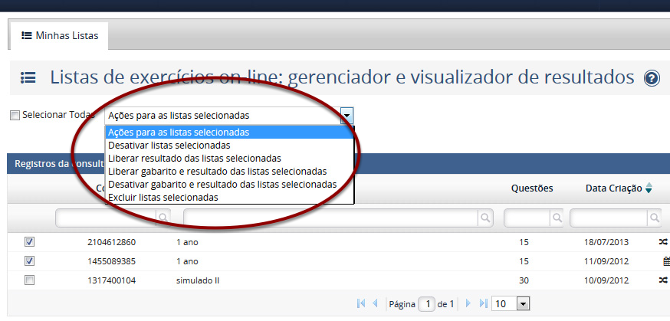Go to first page of results
670x321 pixels.
(361, 304)
